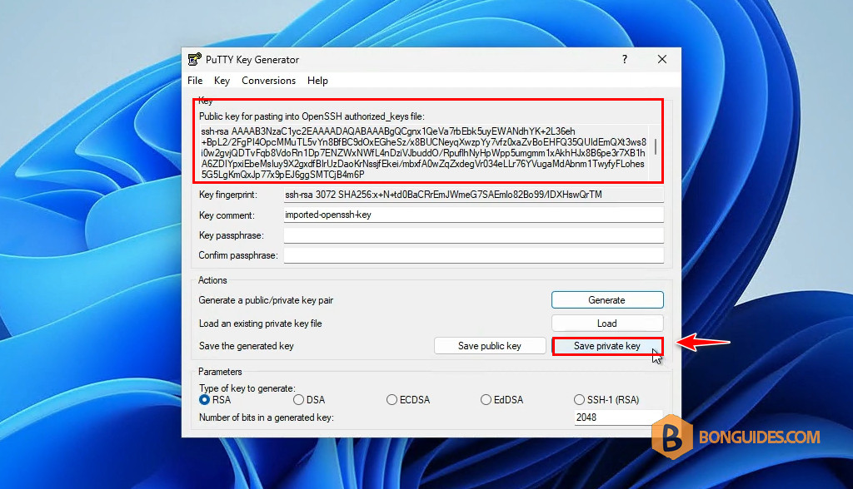
Task: Click the Key fingerprint field
Action: coord(473,195)
